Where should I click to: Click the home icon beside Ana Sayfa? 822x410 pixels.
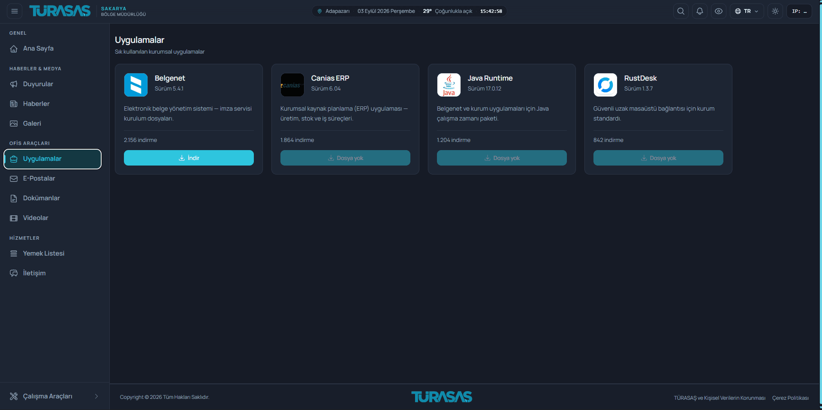[x=14, y=48]
